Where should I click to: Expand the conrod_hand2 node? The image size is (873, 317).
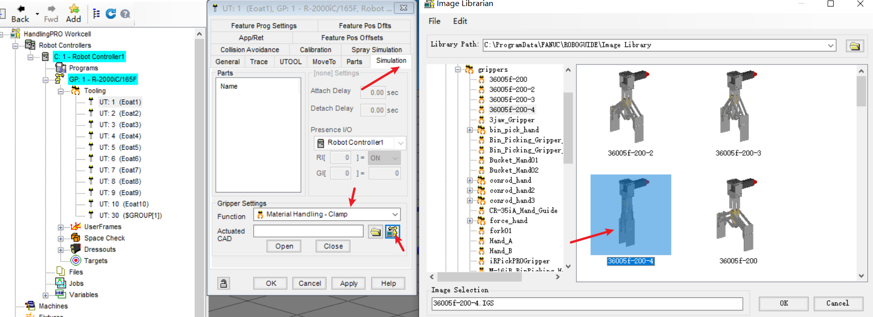470,191
